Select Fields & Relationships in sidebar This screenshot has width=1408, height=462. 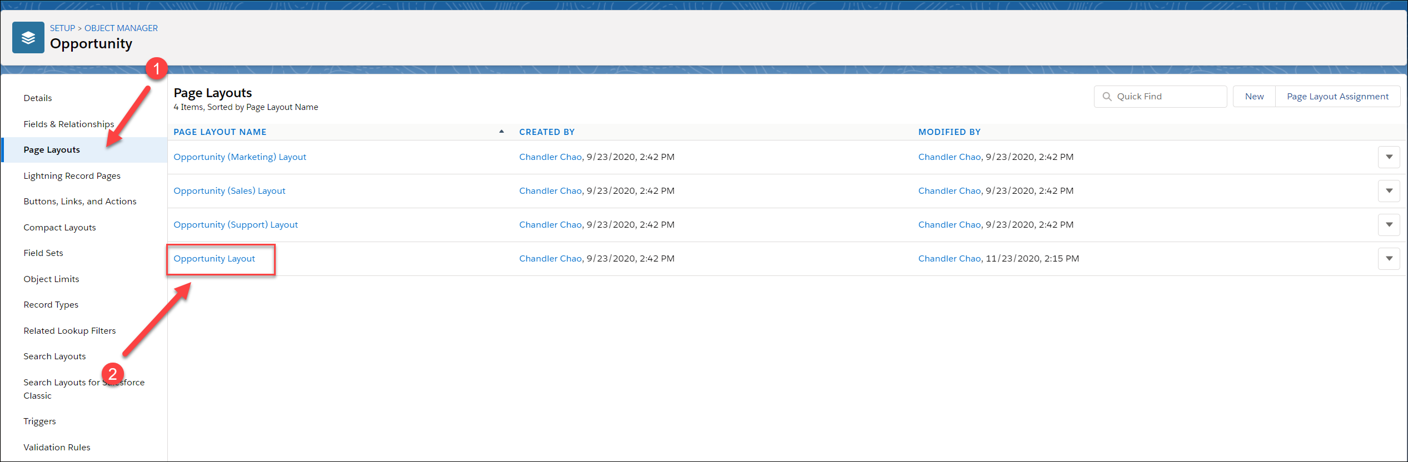pos(69,124)
